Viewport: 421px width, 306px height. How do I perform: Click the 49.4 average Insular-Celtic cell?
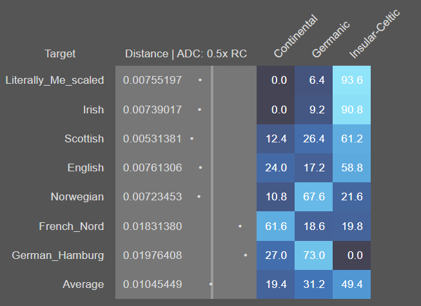[x=352, y=284]
